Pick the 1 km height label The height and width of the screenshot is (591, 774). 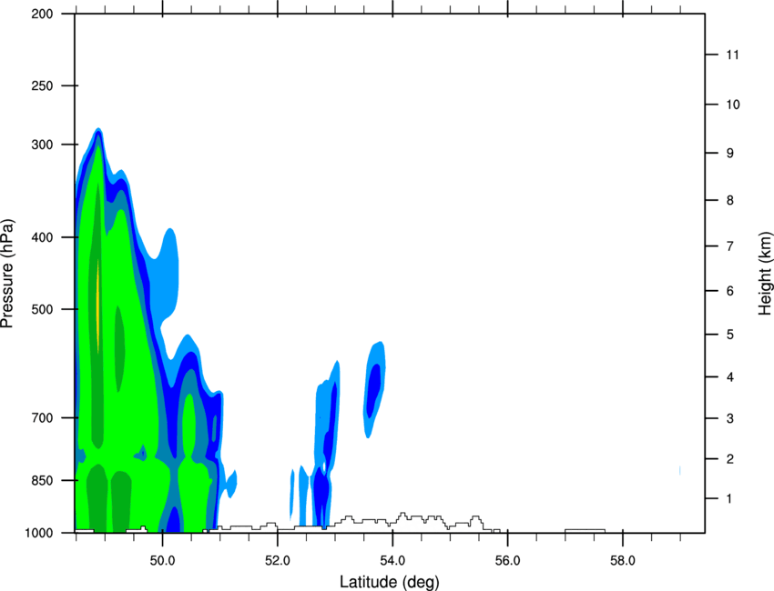tap(730, 499)
